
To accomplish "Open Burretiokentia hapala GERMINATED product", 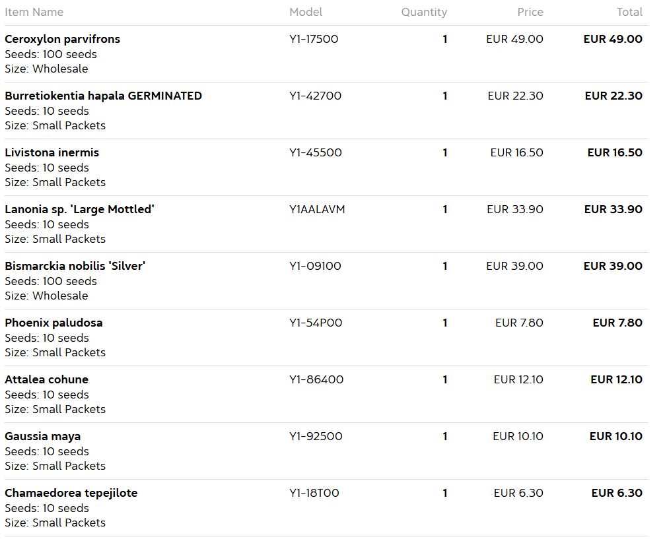I will click(103, 96).
